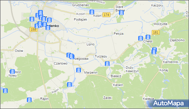
Task: Select the Lipno place name
Action: tap(90, 44)
